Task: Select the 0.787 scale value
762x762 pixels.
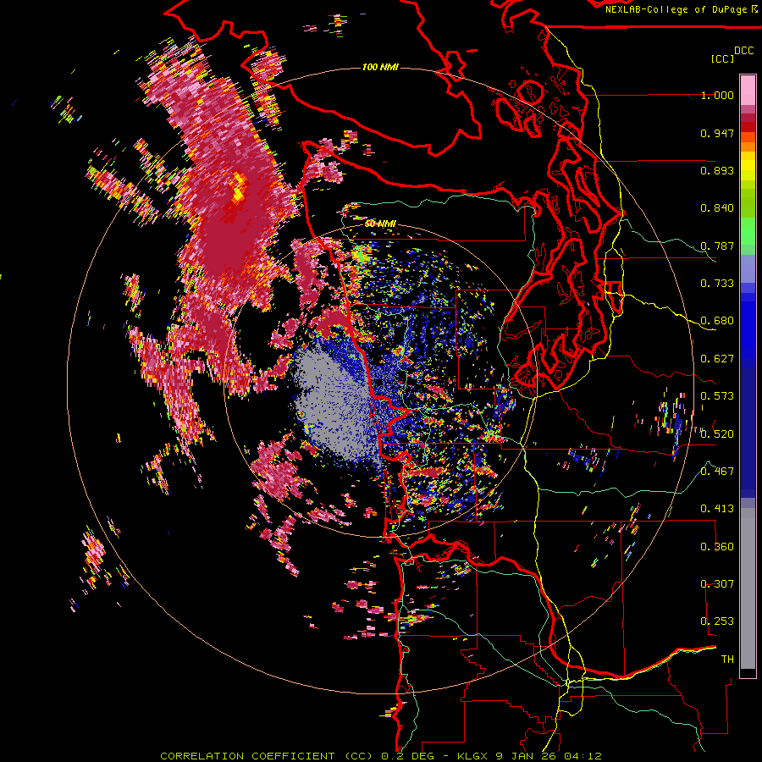Action: click(x=717, y=246)
